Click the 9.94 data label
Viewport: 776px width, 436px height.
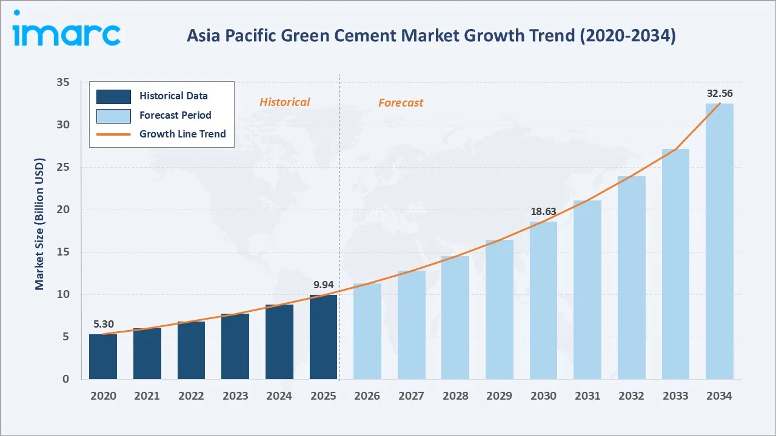tap(323, 285)
